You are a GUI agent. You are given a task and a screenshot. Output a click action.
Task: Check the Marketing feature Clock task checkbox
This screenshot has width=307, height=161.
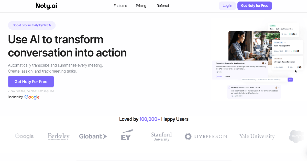pyautogui.click(x=229, y=87)
